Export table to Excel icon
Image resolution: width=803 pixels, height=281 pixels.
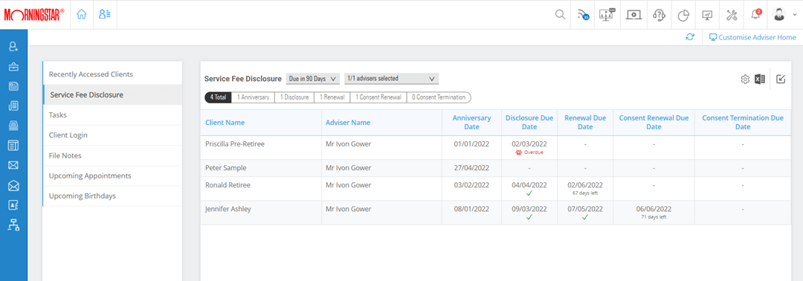760,80
